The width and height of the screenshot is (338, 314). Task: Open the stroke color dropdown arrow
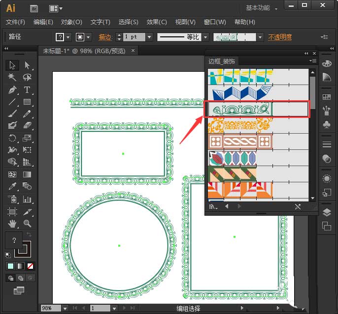tap(88, 37)
